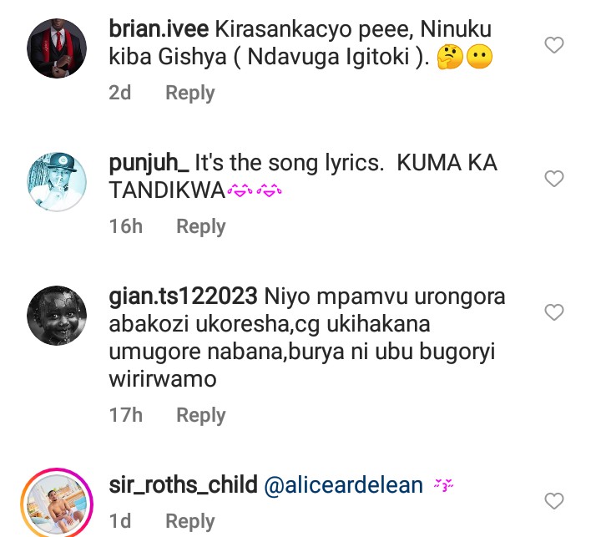Visit the sir_roths_child username link
Image resolution: width=601 pixels, height=537 pixels.
pyautogui.click(x=183, y=485)
